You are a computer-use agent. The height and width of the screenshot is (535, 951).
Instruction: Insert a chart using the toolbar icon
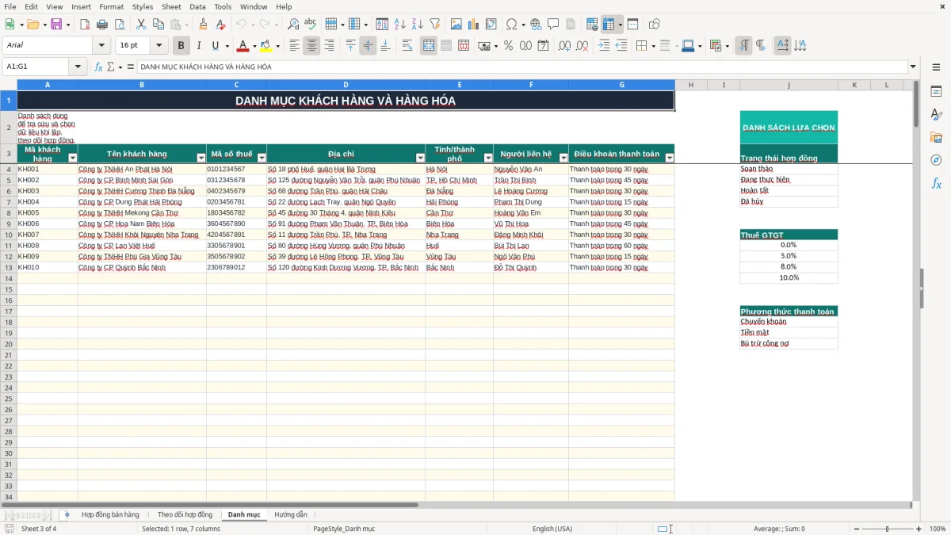(x=474, y=25)
